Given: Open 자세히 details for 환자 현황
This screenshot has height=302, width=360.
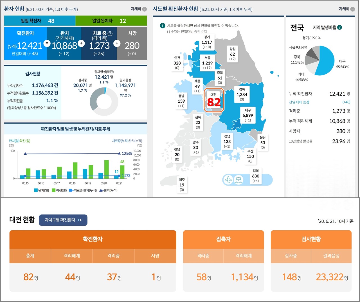Looking at the screenshot, I should 139,9.
